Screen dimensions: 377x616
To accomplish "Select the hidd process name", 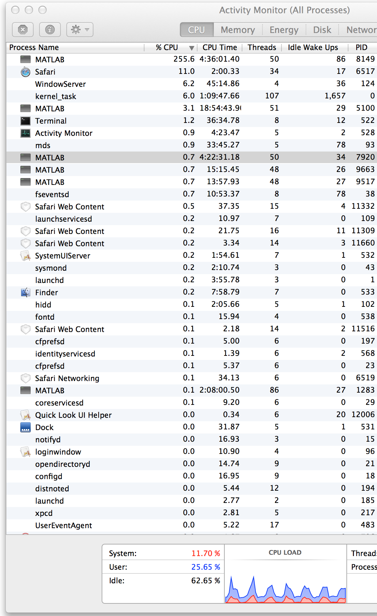I will (43, 305).
